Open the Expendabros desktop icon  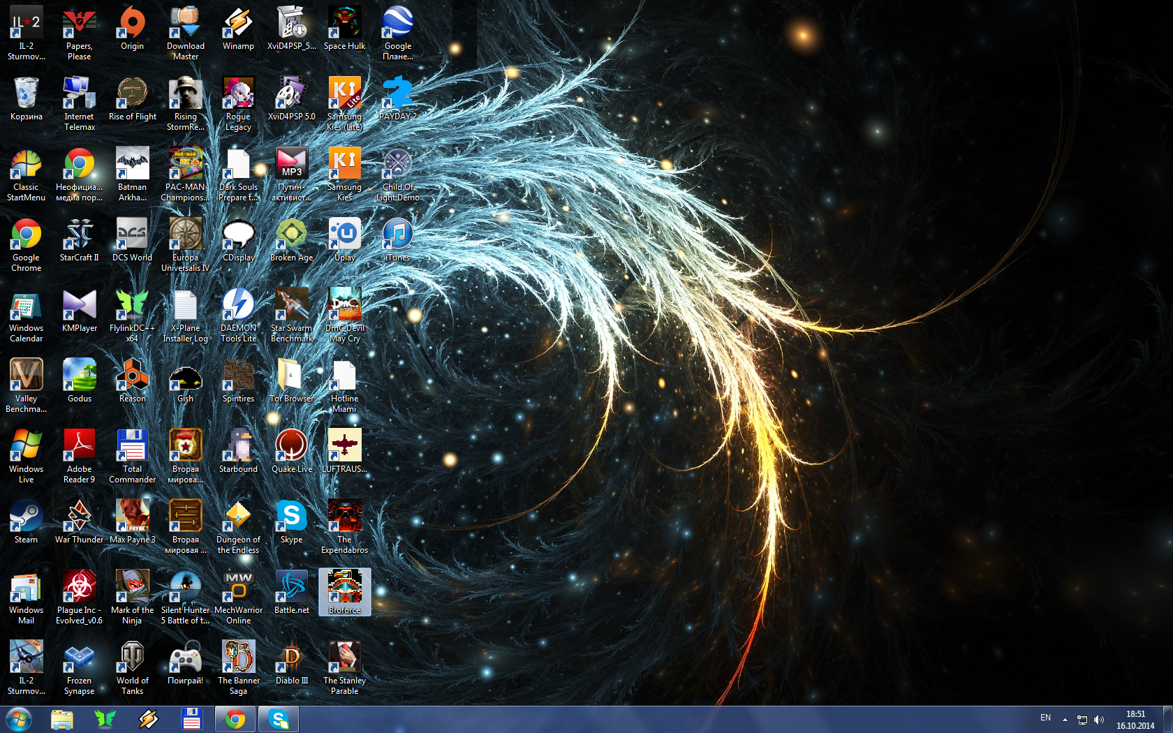[344, 526]
